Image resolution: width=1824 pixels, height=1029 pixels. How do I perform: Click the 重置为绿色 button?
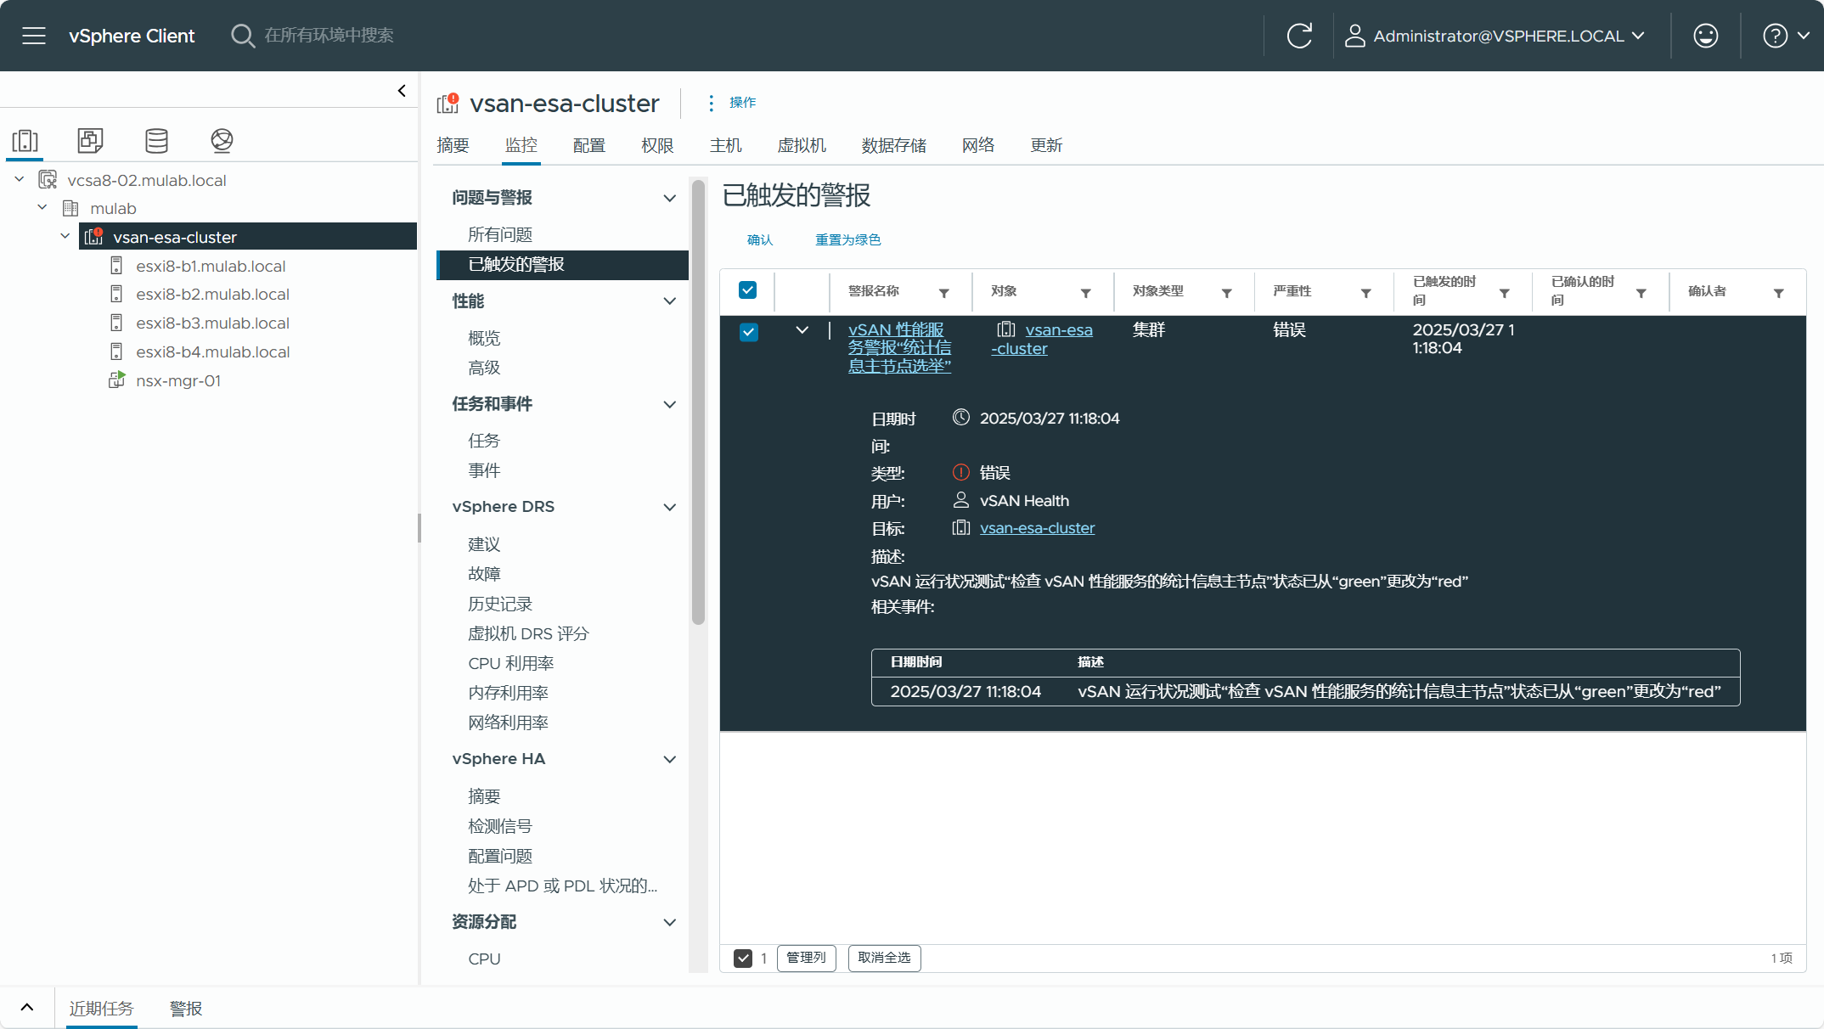[847, 240]
